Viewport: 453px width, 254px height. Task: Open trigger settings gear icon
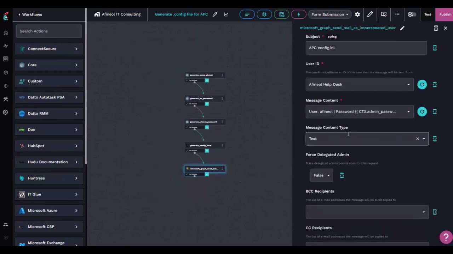pyautogui.click(x=357, y=14)
